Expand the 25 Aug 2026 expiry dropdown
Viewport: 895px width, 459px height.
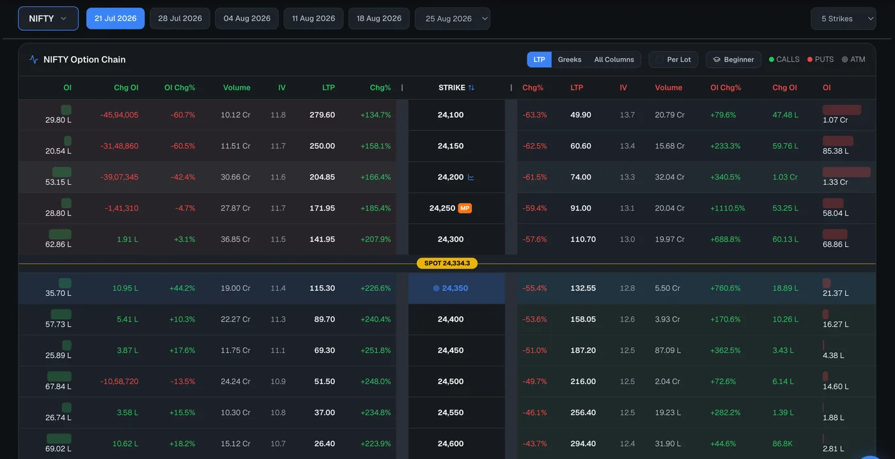(x=453, y=19)
